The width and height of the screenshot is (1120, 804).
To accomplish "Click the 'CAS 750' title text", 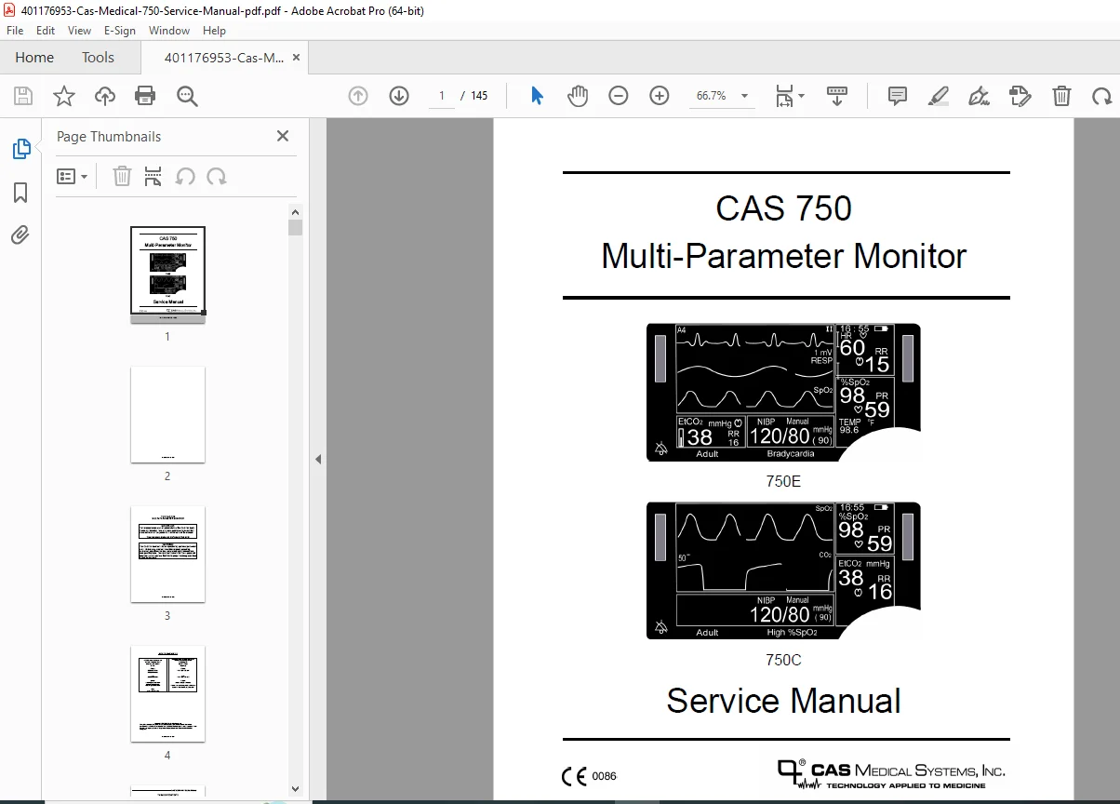I will tap(783, 208).
